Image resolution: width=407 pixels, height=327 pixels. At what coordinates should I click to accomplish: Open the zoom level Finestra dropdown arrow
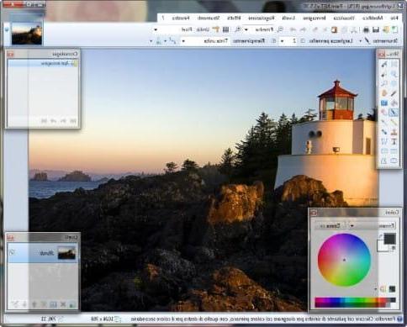point(246,29)
